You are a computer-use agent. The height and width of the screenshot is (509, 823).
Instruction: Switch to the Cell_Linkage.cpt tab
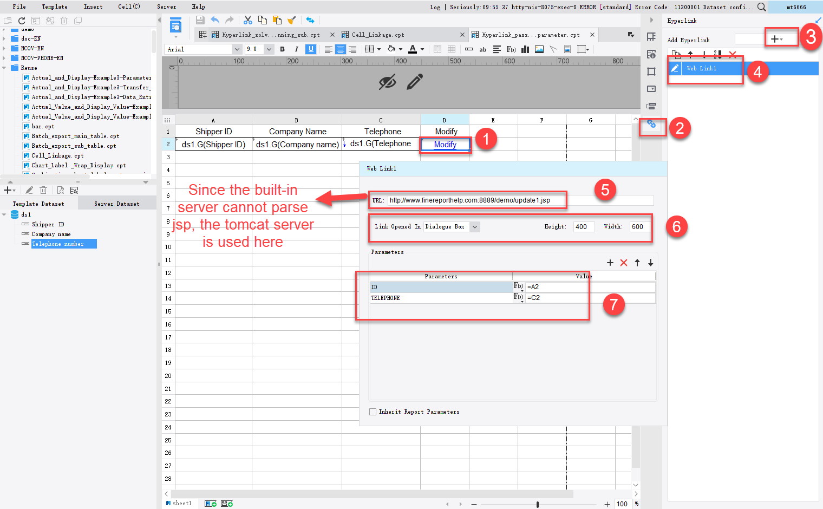[x=378, y=35]
